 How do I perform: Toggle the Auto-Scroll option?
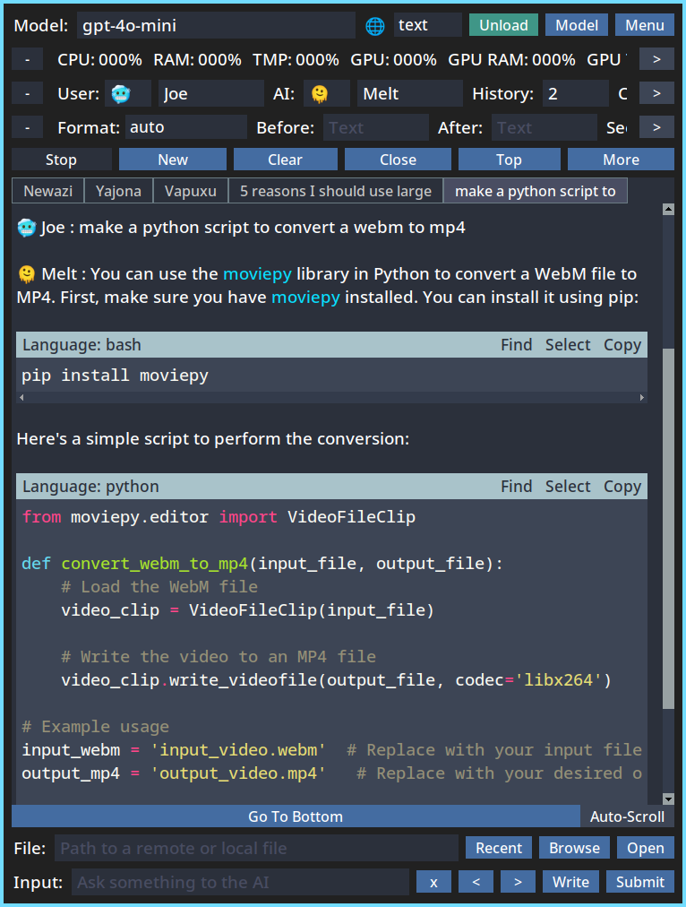point(627,816)
